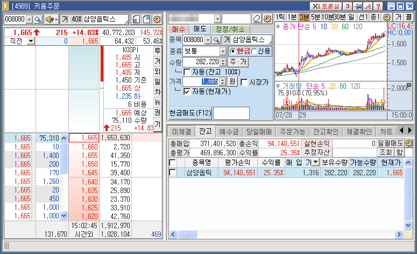Open the quote panel settings gear beside 삼양옵틱스
The image size is (417, 254).
coord(158,19)
